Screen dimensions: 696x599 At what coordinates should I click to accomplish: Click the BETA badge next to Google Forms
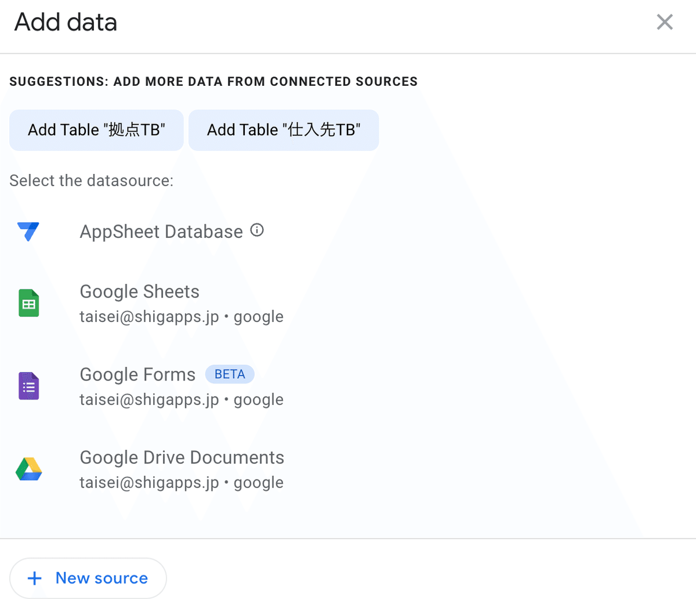tap(230, 375)
